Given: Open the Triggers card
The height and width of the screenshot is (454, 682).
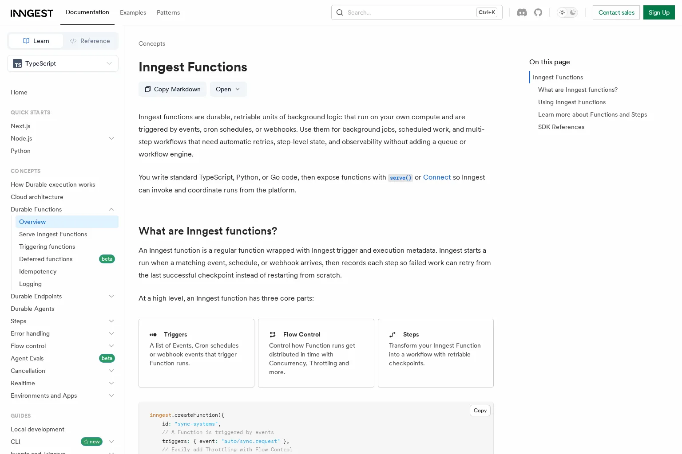Looking at the screenshot, I should point(196,353).
